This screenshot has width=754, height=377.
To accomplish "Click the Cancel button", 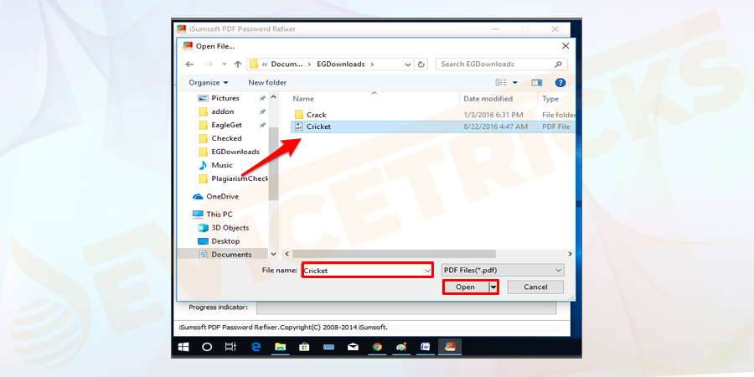I will tap(535, 287).
